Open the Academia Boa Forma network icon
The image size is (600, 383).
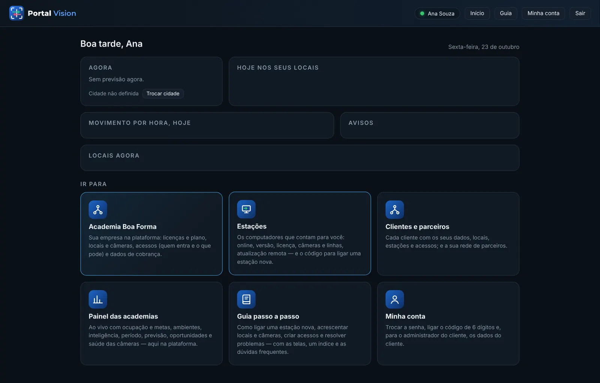(98, 210)
